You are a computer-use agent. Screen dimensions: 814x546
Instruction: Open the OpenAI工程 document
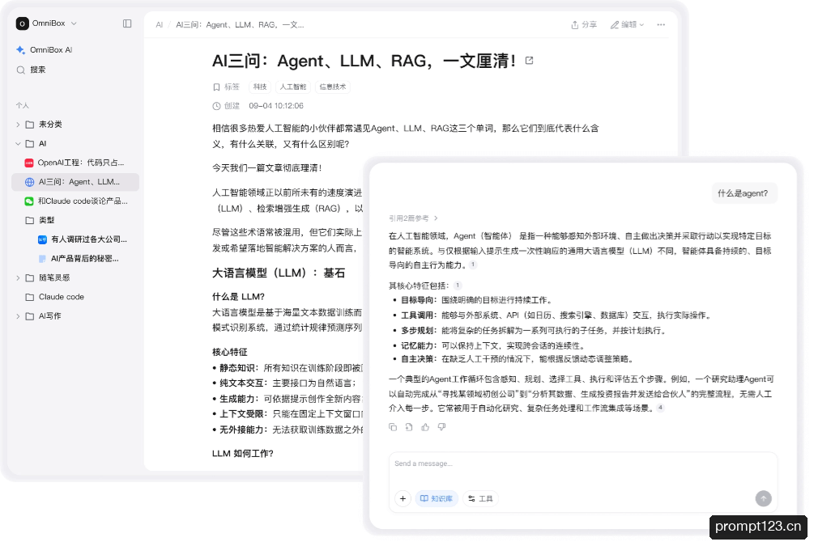[75, 163]
